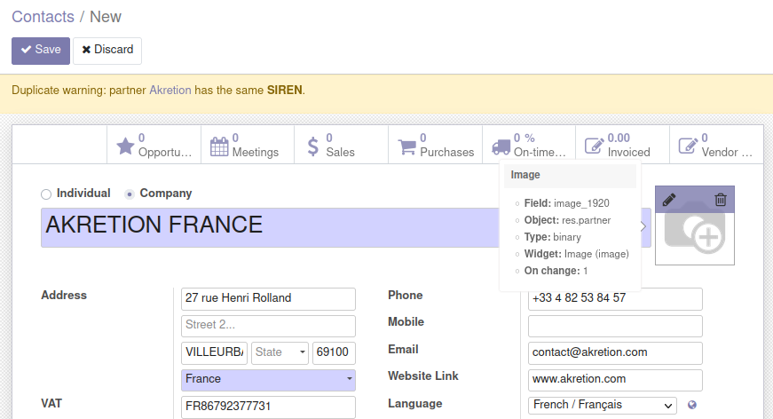Click the New breadcrumb text
Screen dimensions: 773x419
click(x=105, y=17)
